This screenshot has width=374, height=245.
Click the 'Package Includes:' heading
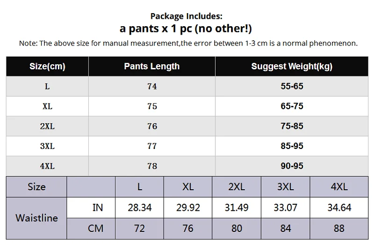point(187,16)
